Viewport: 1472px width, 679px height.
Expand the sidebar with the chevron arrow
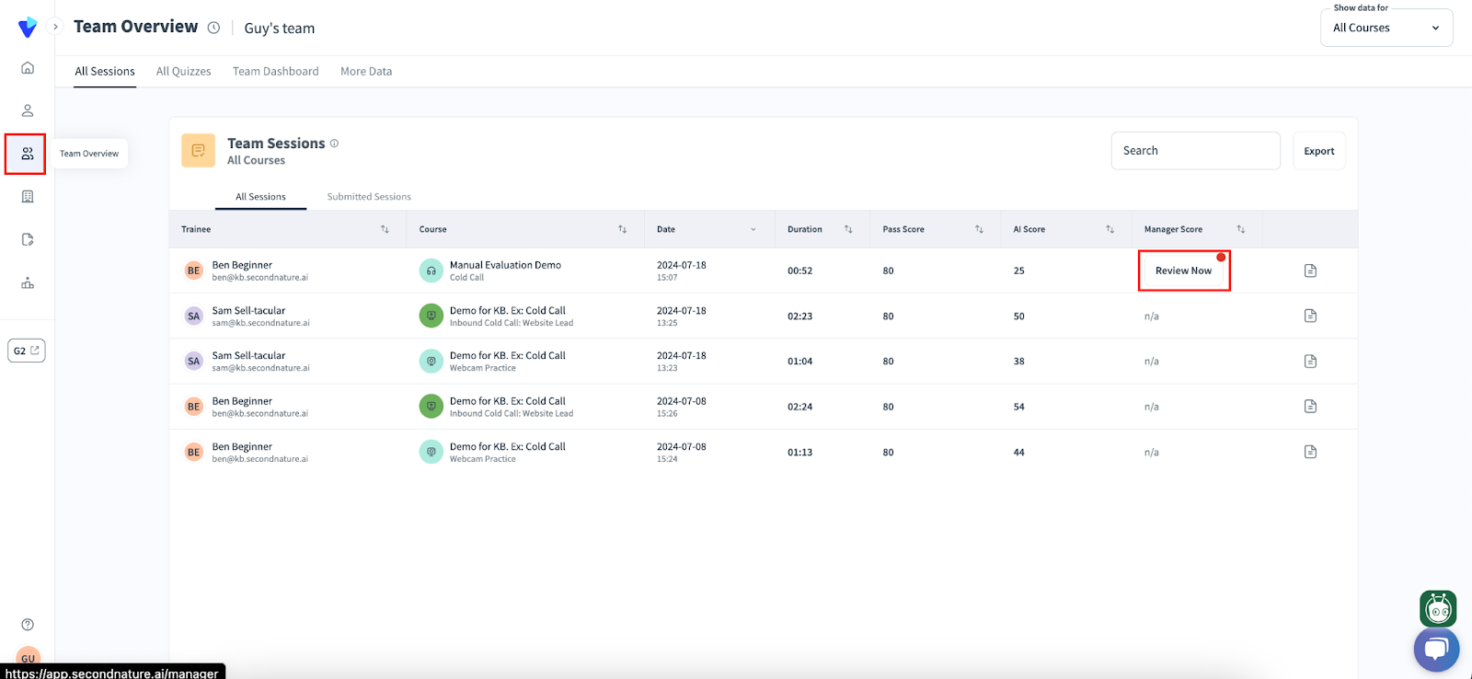pos(55,27)
